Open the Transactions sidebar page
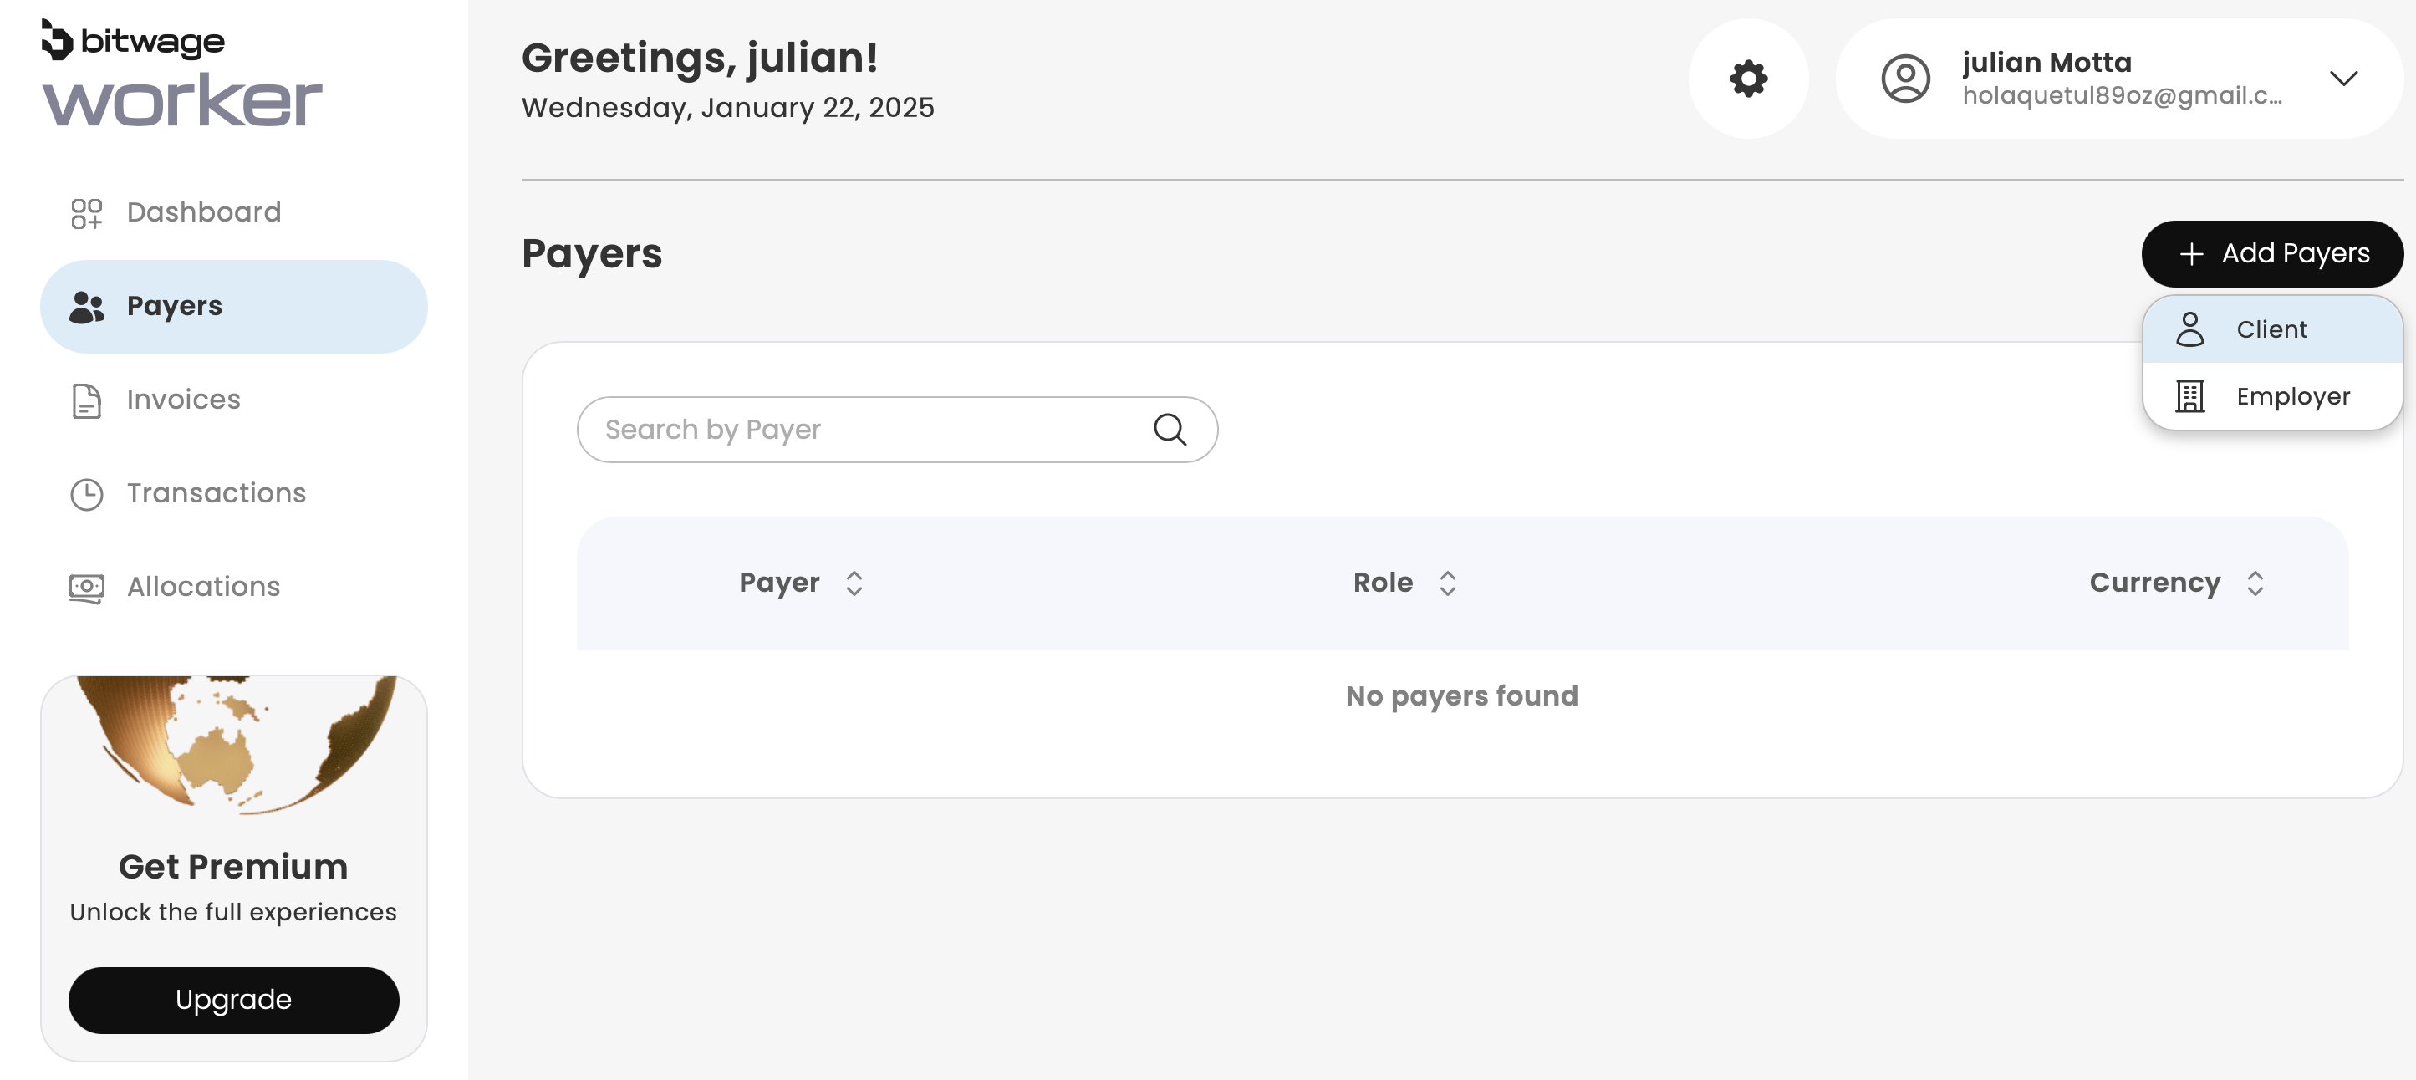Screen dimensions: 2416x1080 point(216,493)
